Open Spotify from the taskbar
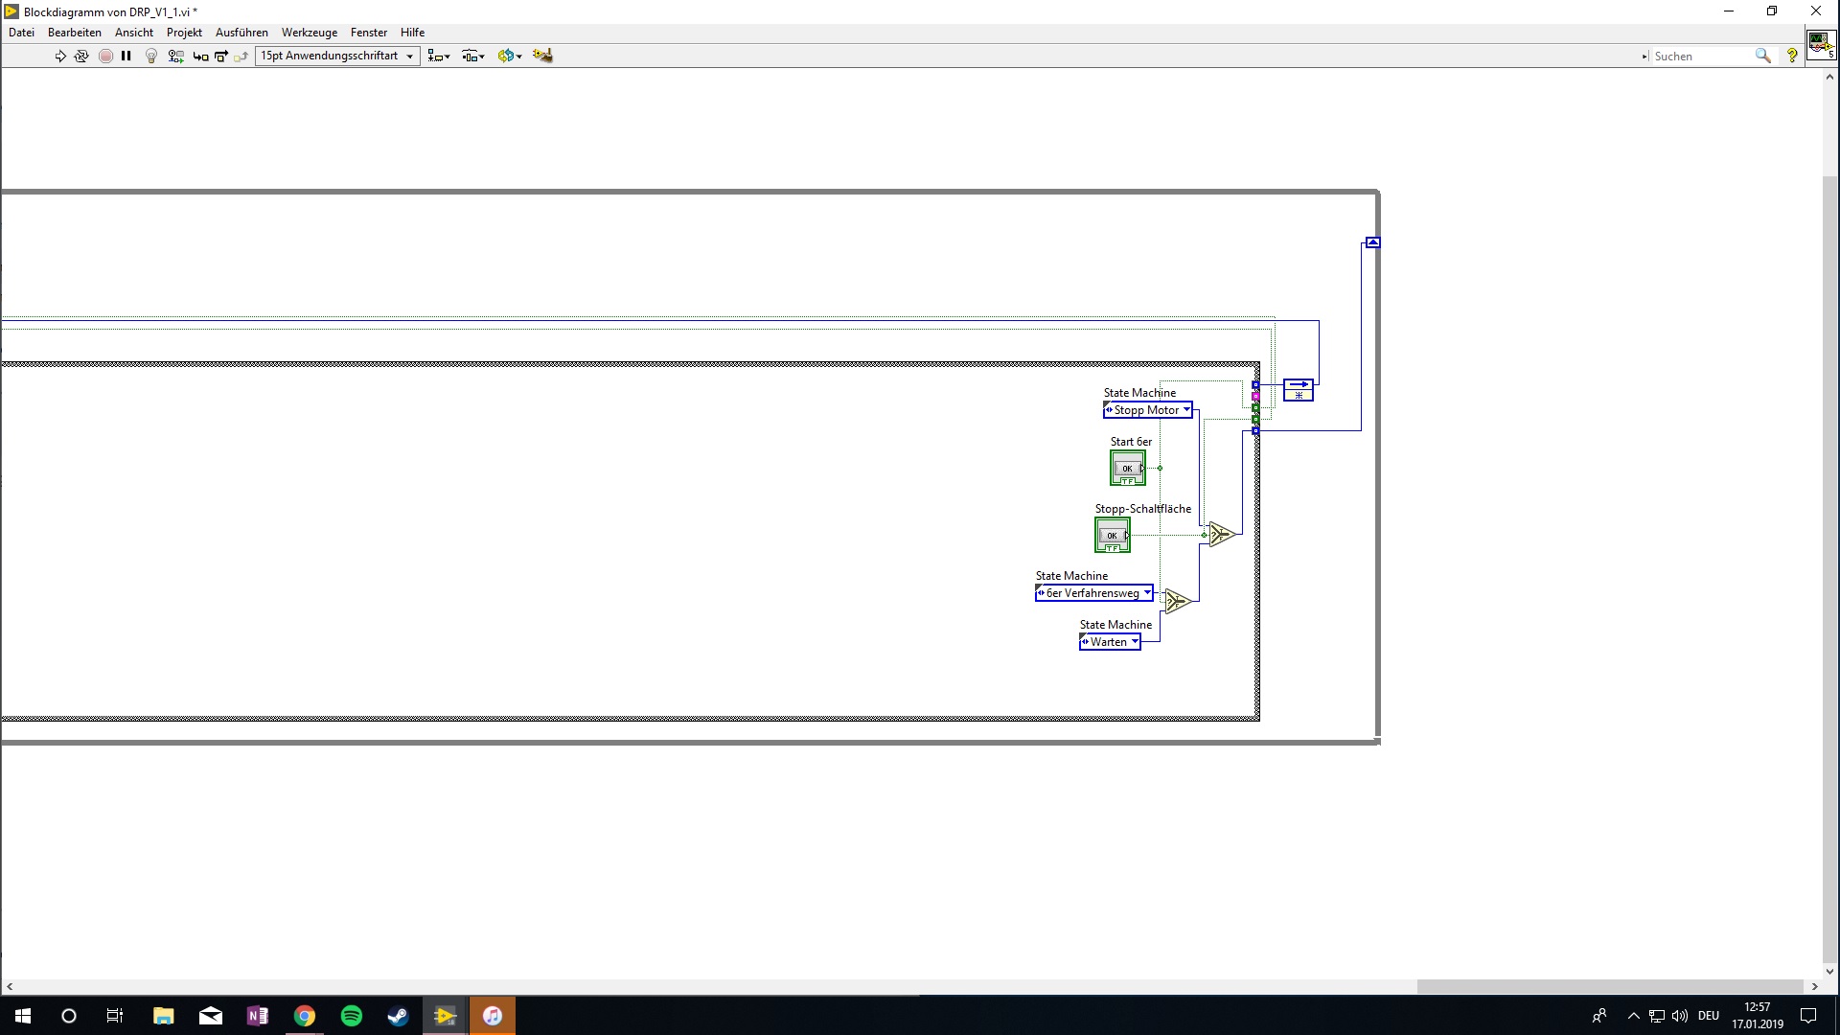 point(352,1016)
